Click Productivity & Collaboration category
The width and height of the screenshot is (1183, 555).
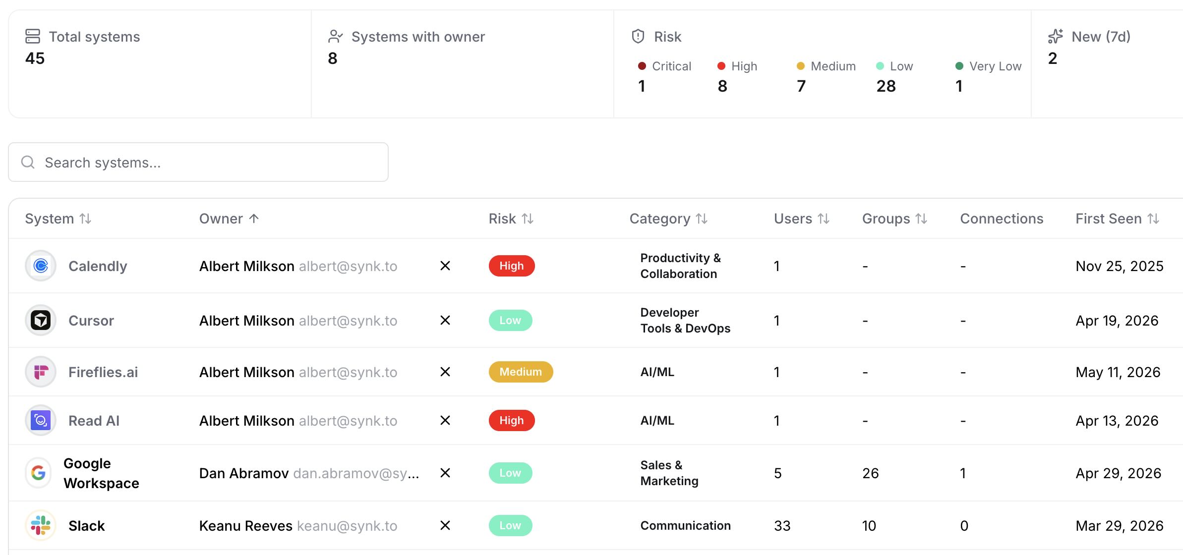coord(680,266)
